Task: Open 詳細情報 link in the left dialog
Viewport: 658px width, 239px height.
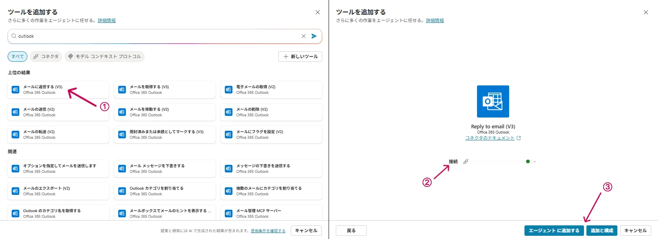Action: click(x=107, y=20)
